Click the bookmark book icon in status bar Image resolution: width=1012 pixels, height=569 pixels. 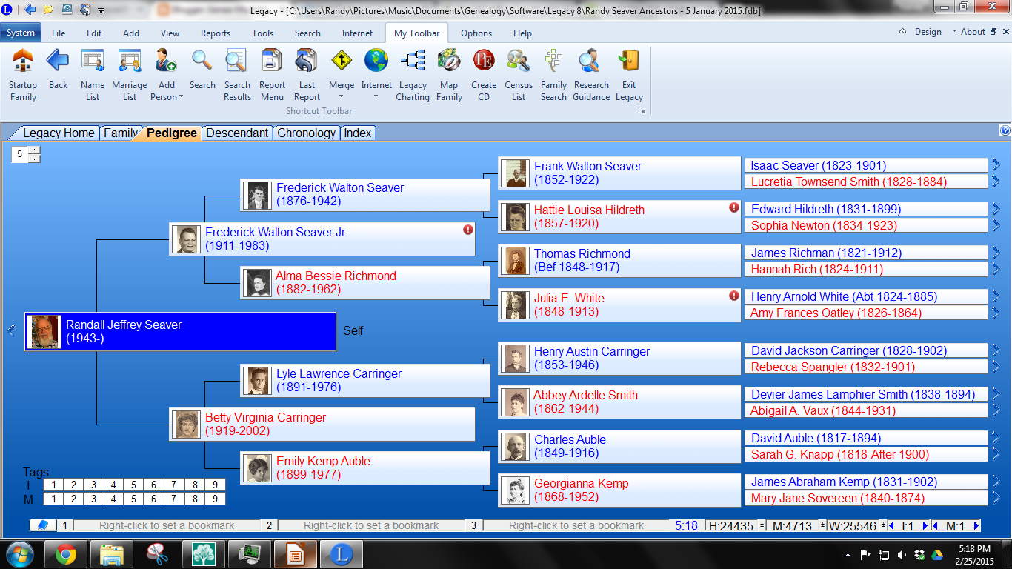coord(43,525)
